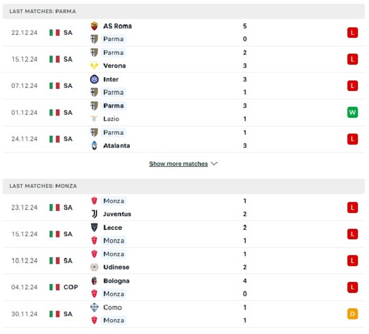Image resolution: width=369 pixels, height=334 pixels.
Task: Open the Juventus team link
Action: (117, 214)
